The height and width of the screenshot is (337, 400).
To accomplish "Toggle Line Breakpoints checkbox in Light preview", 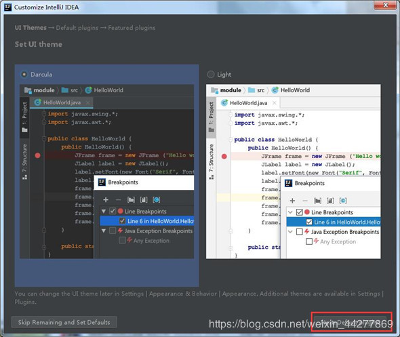I will tap(299, 212).
